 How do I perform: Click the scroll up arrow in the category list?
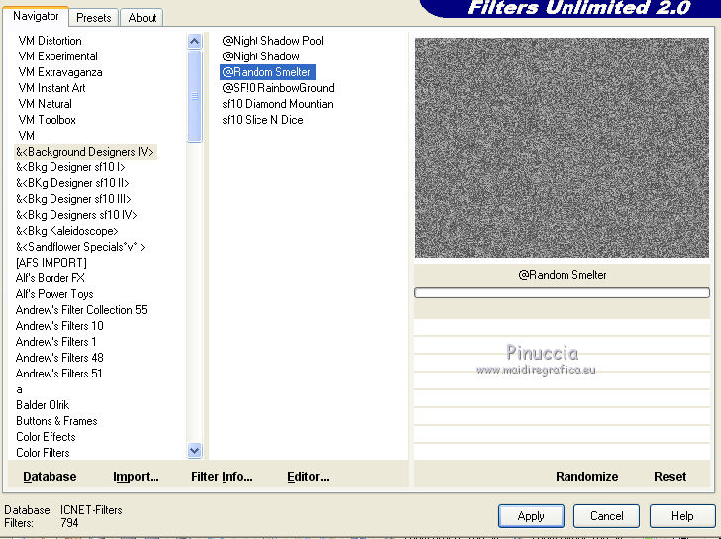[x=194, y=42]
